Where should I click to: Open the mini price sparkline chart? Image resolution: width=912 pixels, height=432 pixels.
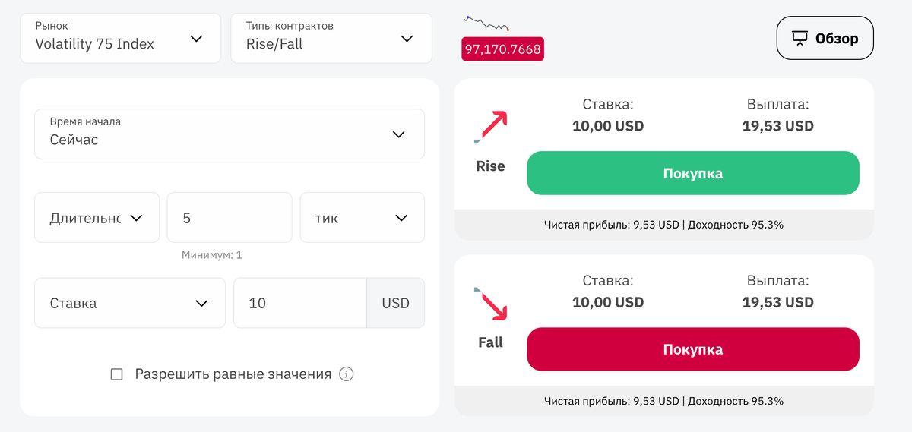click(486, 23)
